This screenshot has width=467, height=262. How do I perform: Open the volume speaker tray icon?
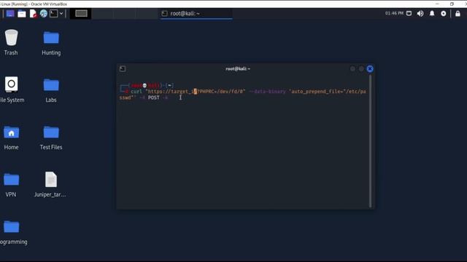(x=420, y=13)
